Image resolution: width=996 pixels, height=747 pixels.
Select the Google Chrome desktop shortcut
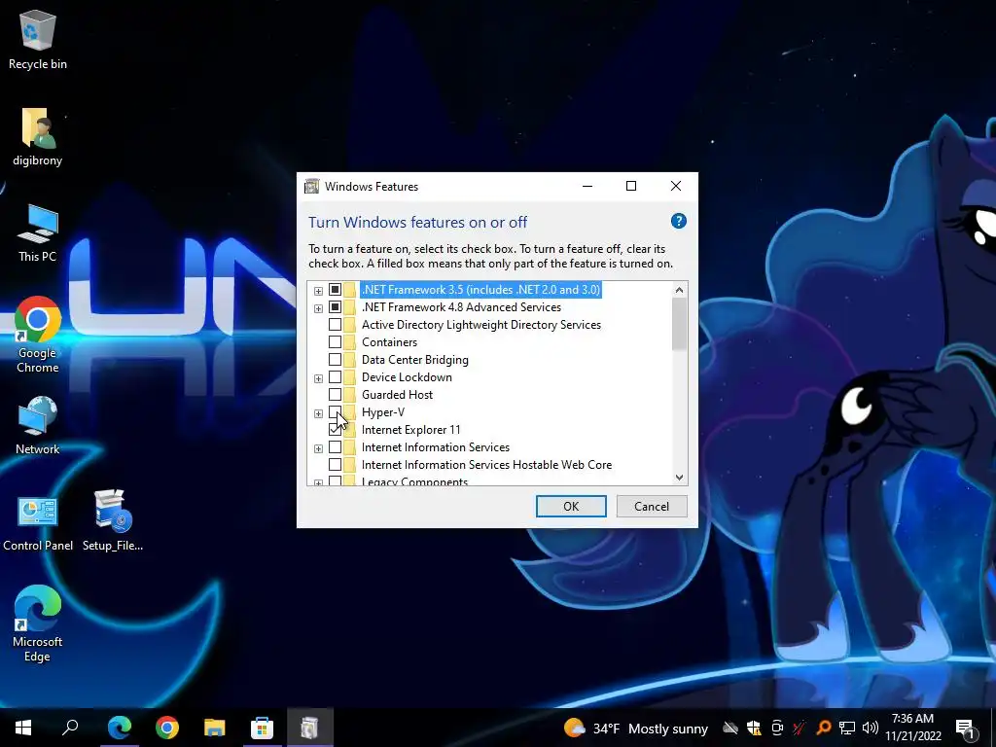tap(38, 335)
